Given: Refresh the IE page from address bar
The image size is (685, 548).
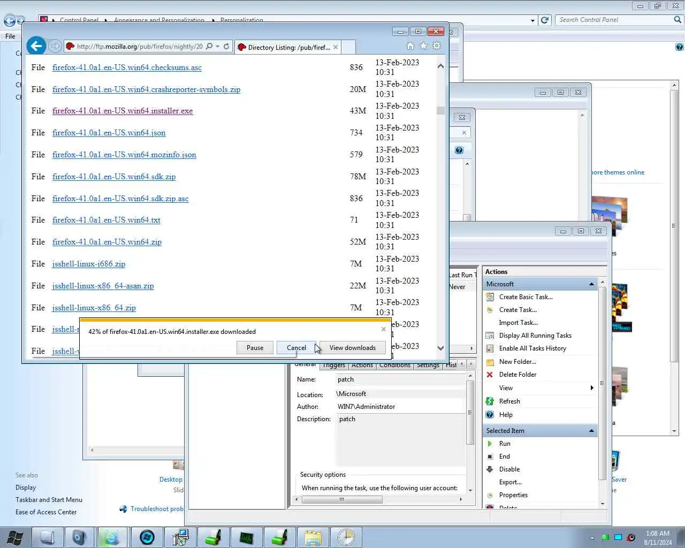Looking at the screenshot, I should click(x=226, y=47).
